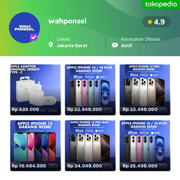Open the Apple iPhone 13 product card
Screen dimensions: 180x180
[x=36, y=145]
